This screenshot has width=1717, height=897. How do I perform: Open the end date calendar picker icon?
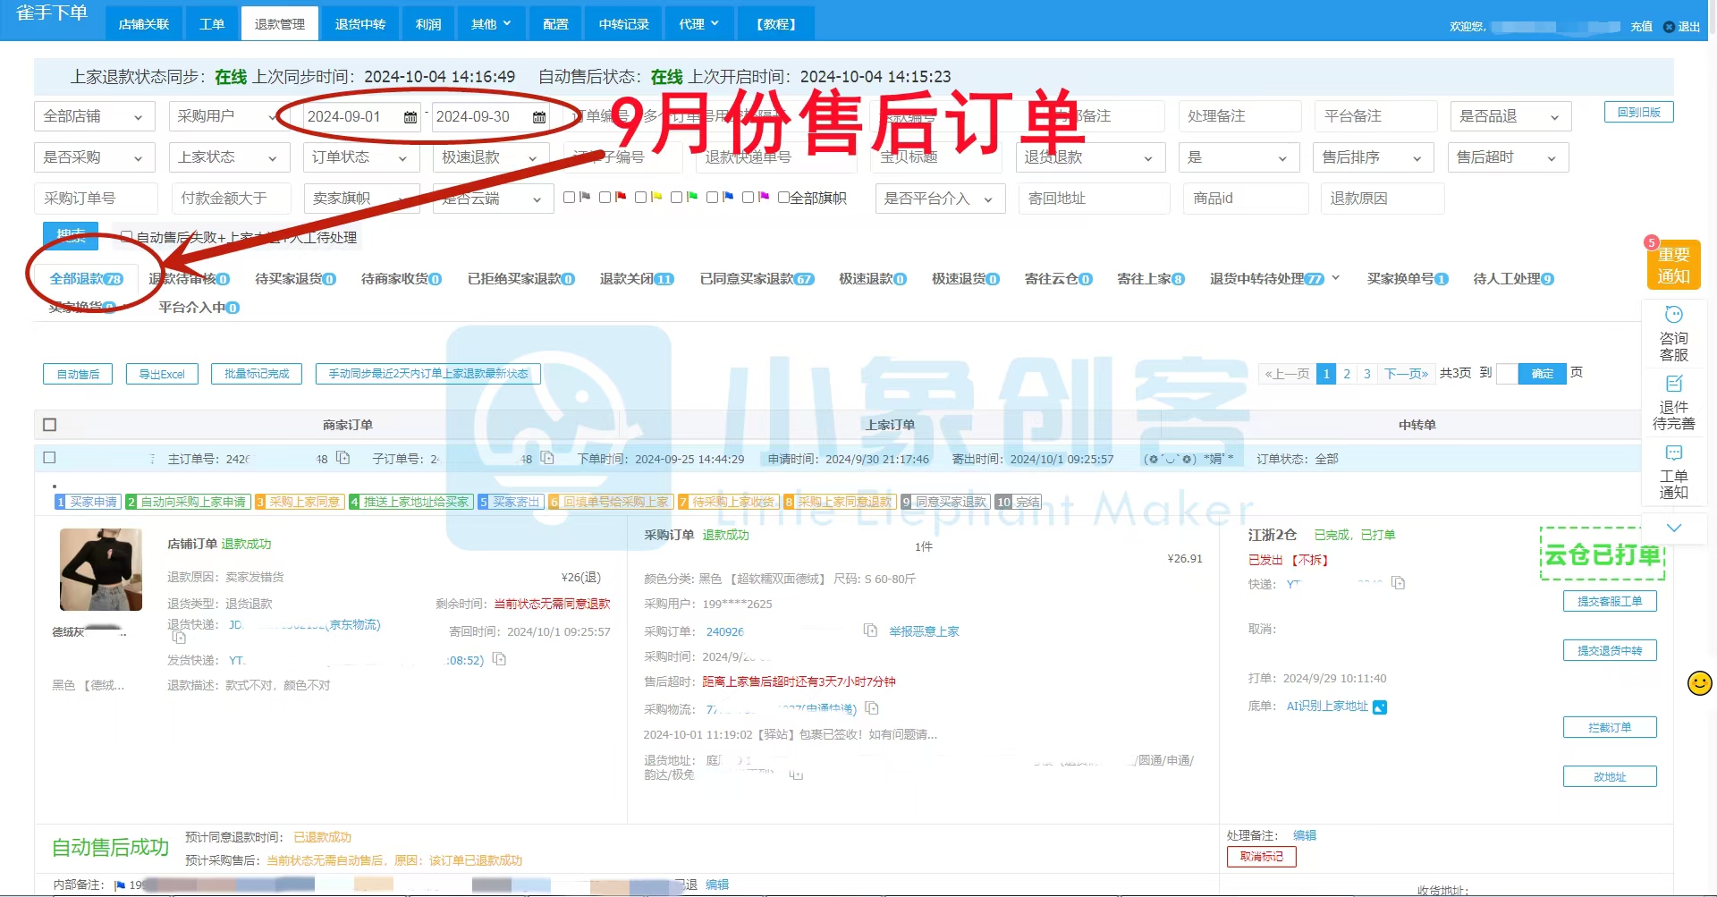click(x=539, y=117)
